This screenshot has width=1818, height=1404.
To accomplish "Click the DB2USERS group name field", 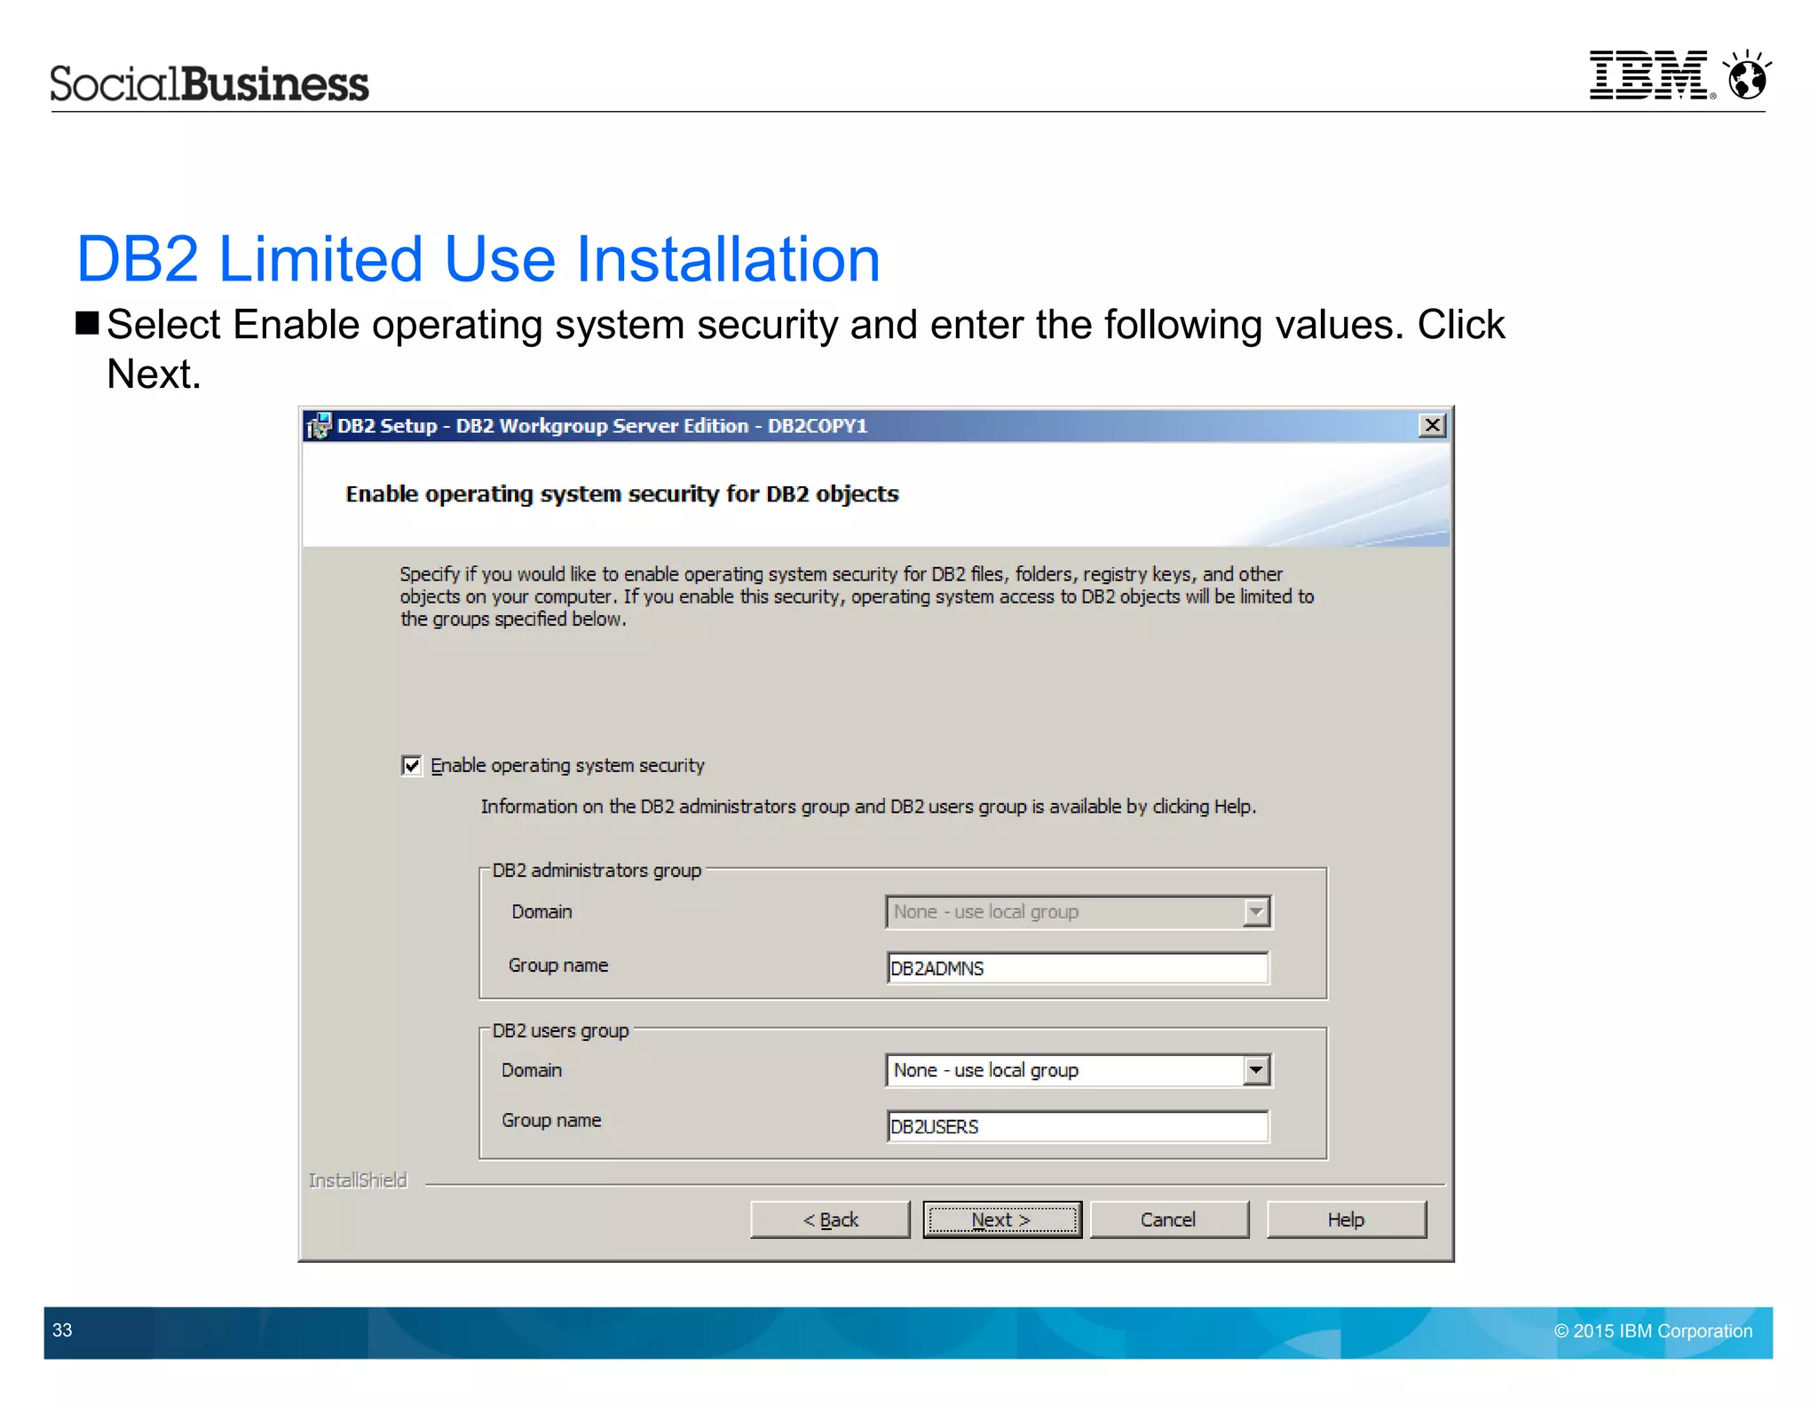I will (1078, 1127).
